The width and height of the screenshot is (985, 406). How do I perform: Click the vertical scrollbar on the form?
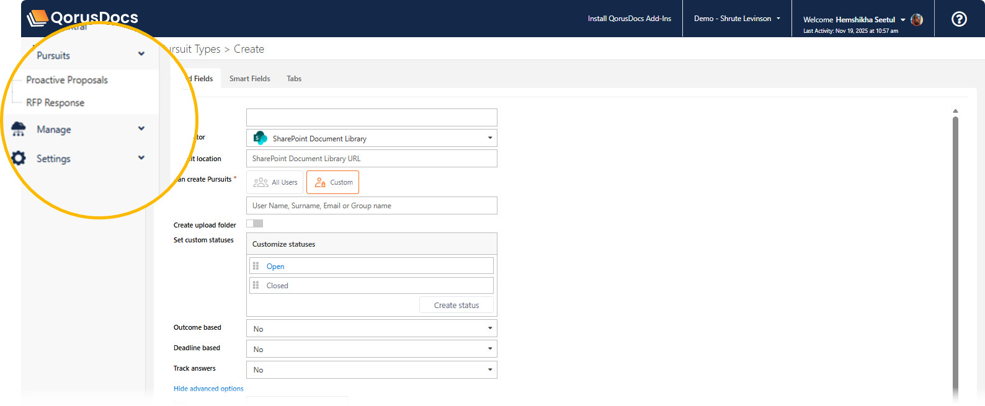[x=955, y=248]
